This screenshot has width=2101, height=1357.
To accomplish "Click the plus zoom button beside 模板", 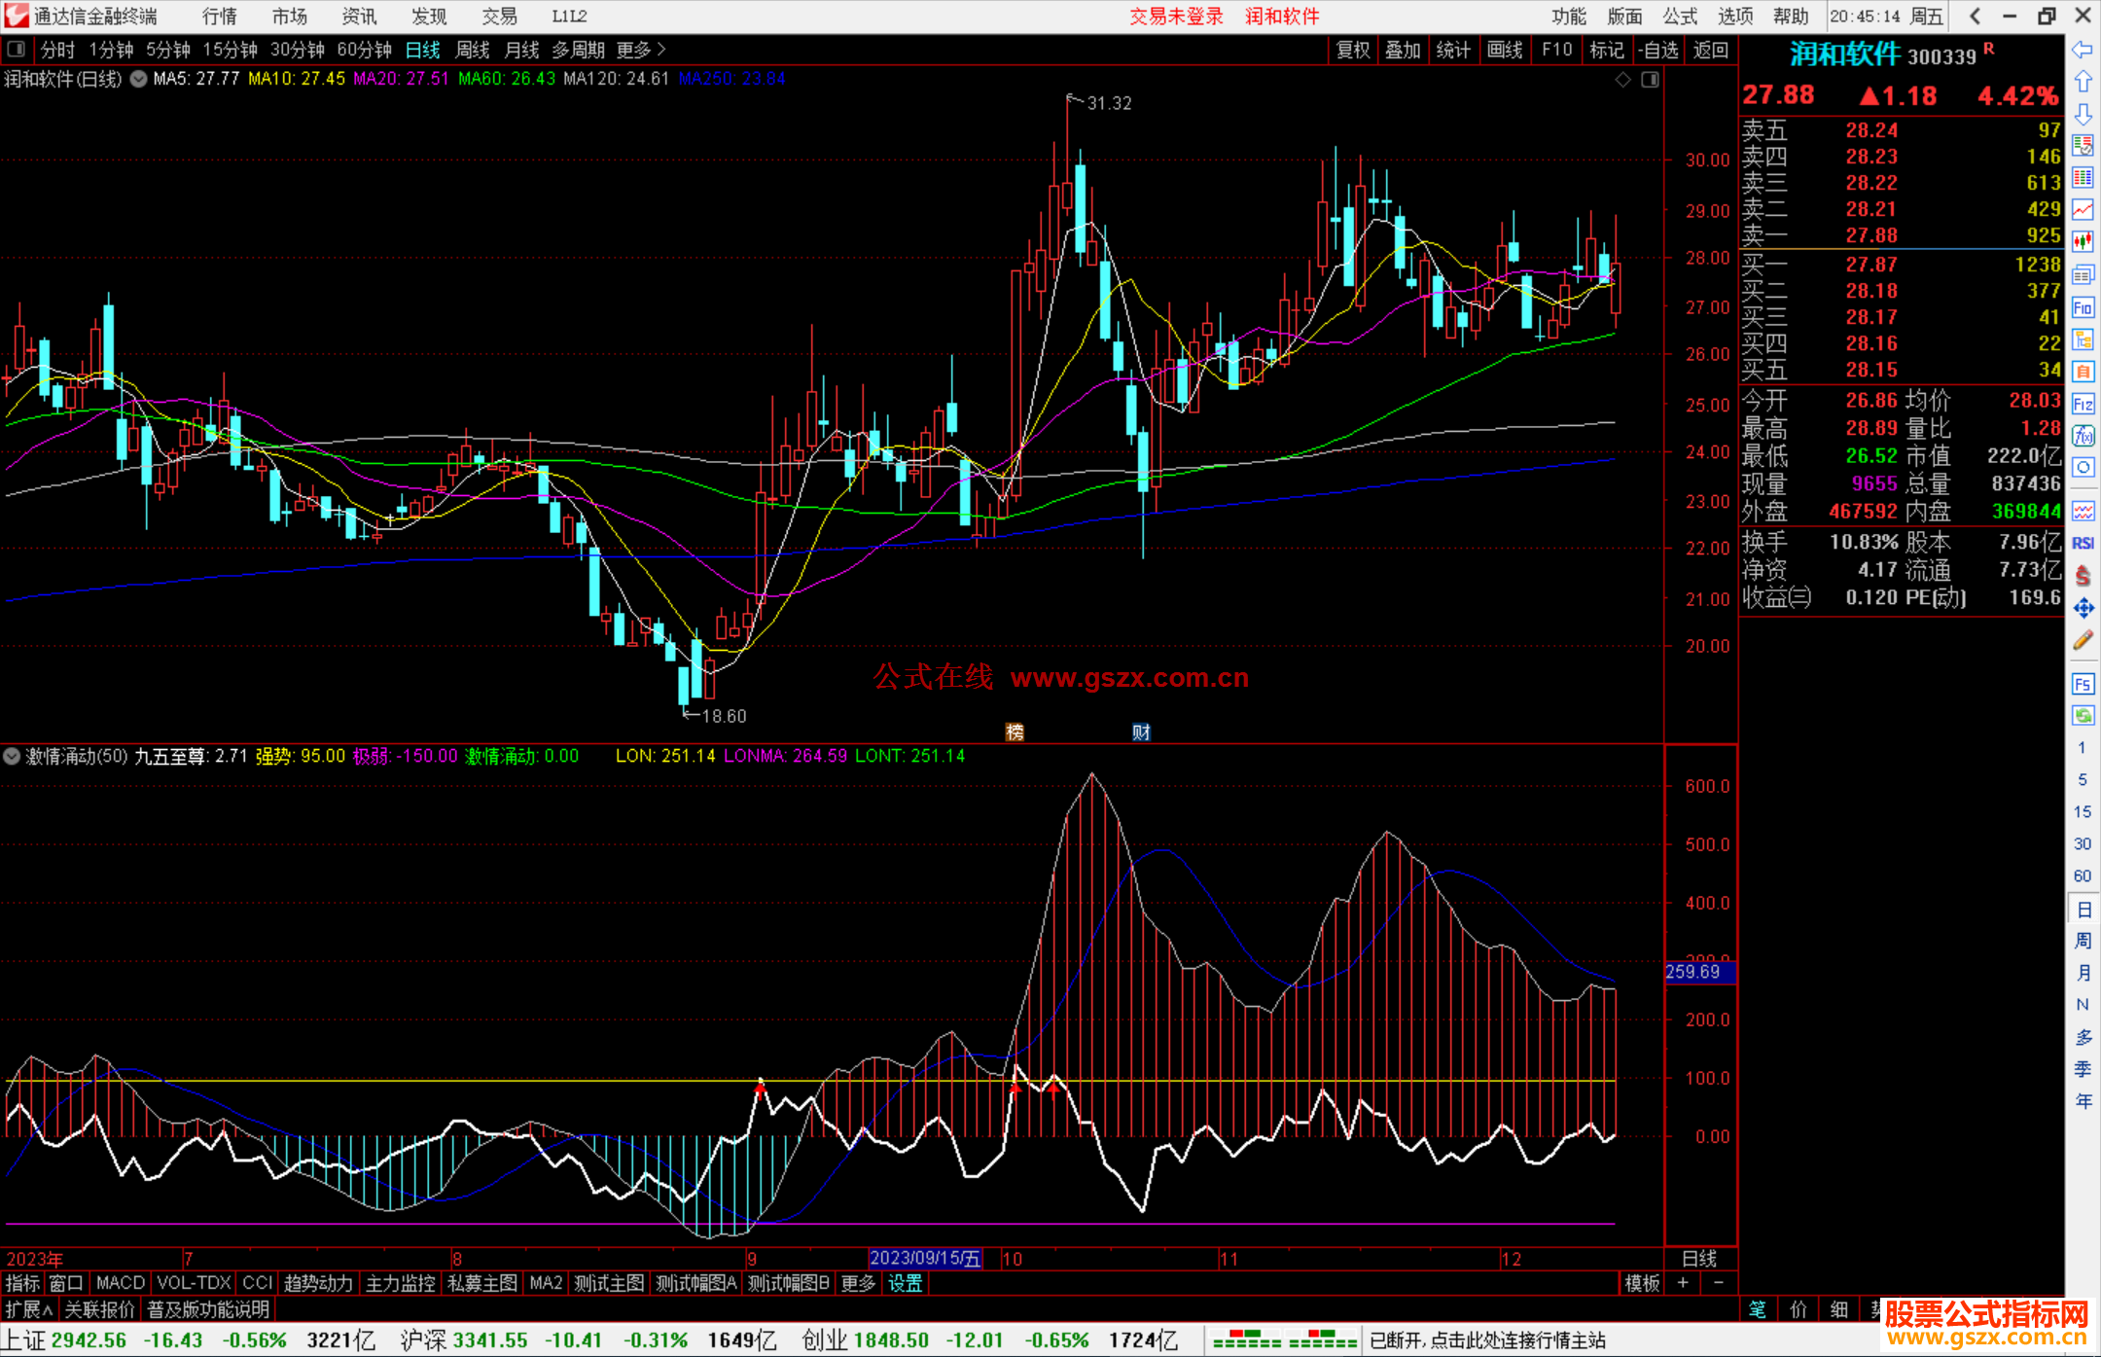I will coord(1683,1283).
